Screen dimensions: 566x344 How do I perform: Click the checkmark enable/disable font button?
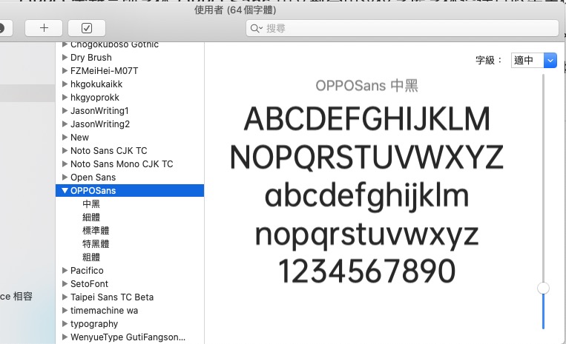click(87, 28)
